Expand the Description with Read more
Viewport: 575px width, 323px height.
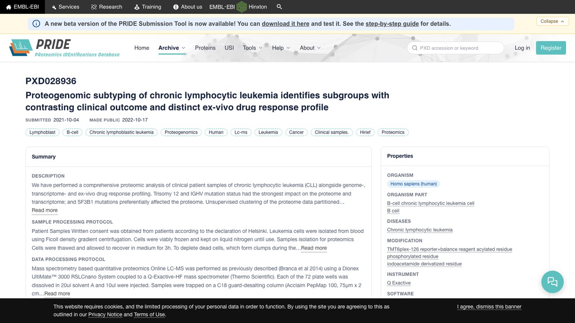tap(44, 210)
